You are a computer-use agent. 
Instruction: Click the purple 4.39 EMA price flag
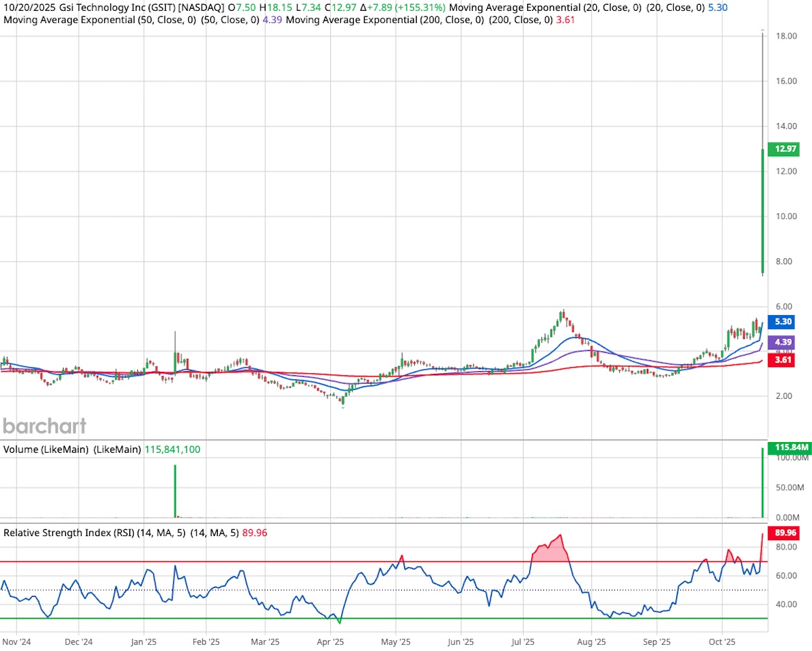(x=782, y=343)
